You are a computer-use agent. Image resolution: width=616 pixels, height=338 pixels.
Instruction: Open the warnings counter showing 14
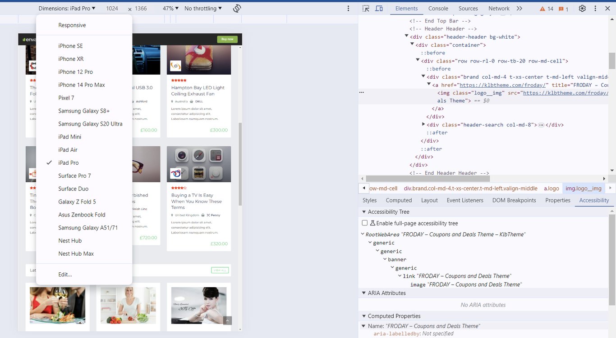coord(547,8)
